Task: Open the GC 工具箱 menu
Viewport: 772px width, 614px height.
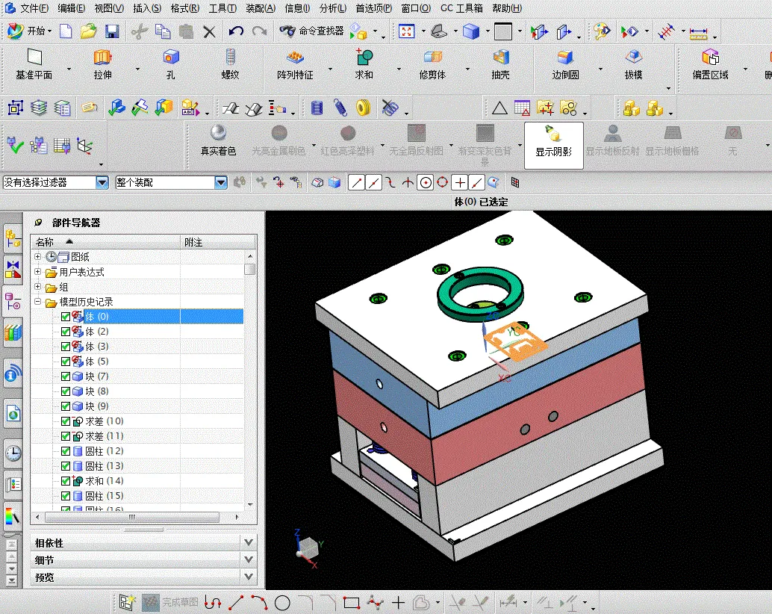Action: click(x=462, y=8)
